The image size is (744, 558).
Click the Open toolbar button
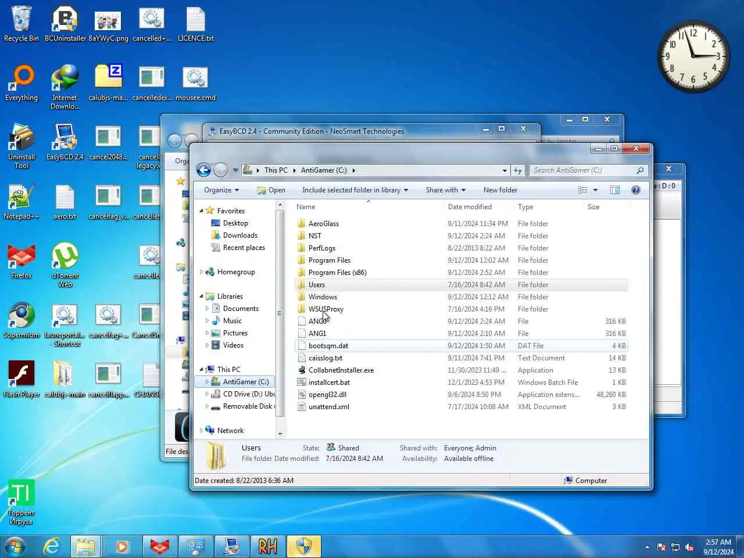[x=271, y=190]
